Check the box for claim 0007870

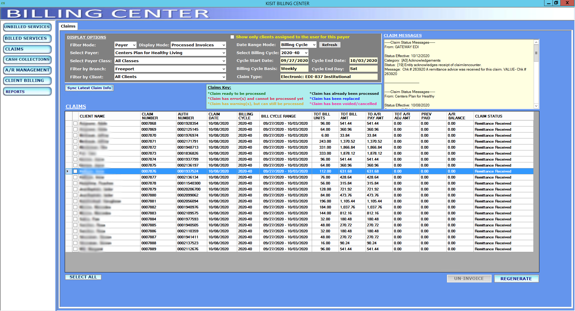coord(75,135)
